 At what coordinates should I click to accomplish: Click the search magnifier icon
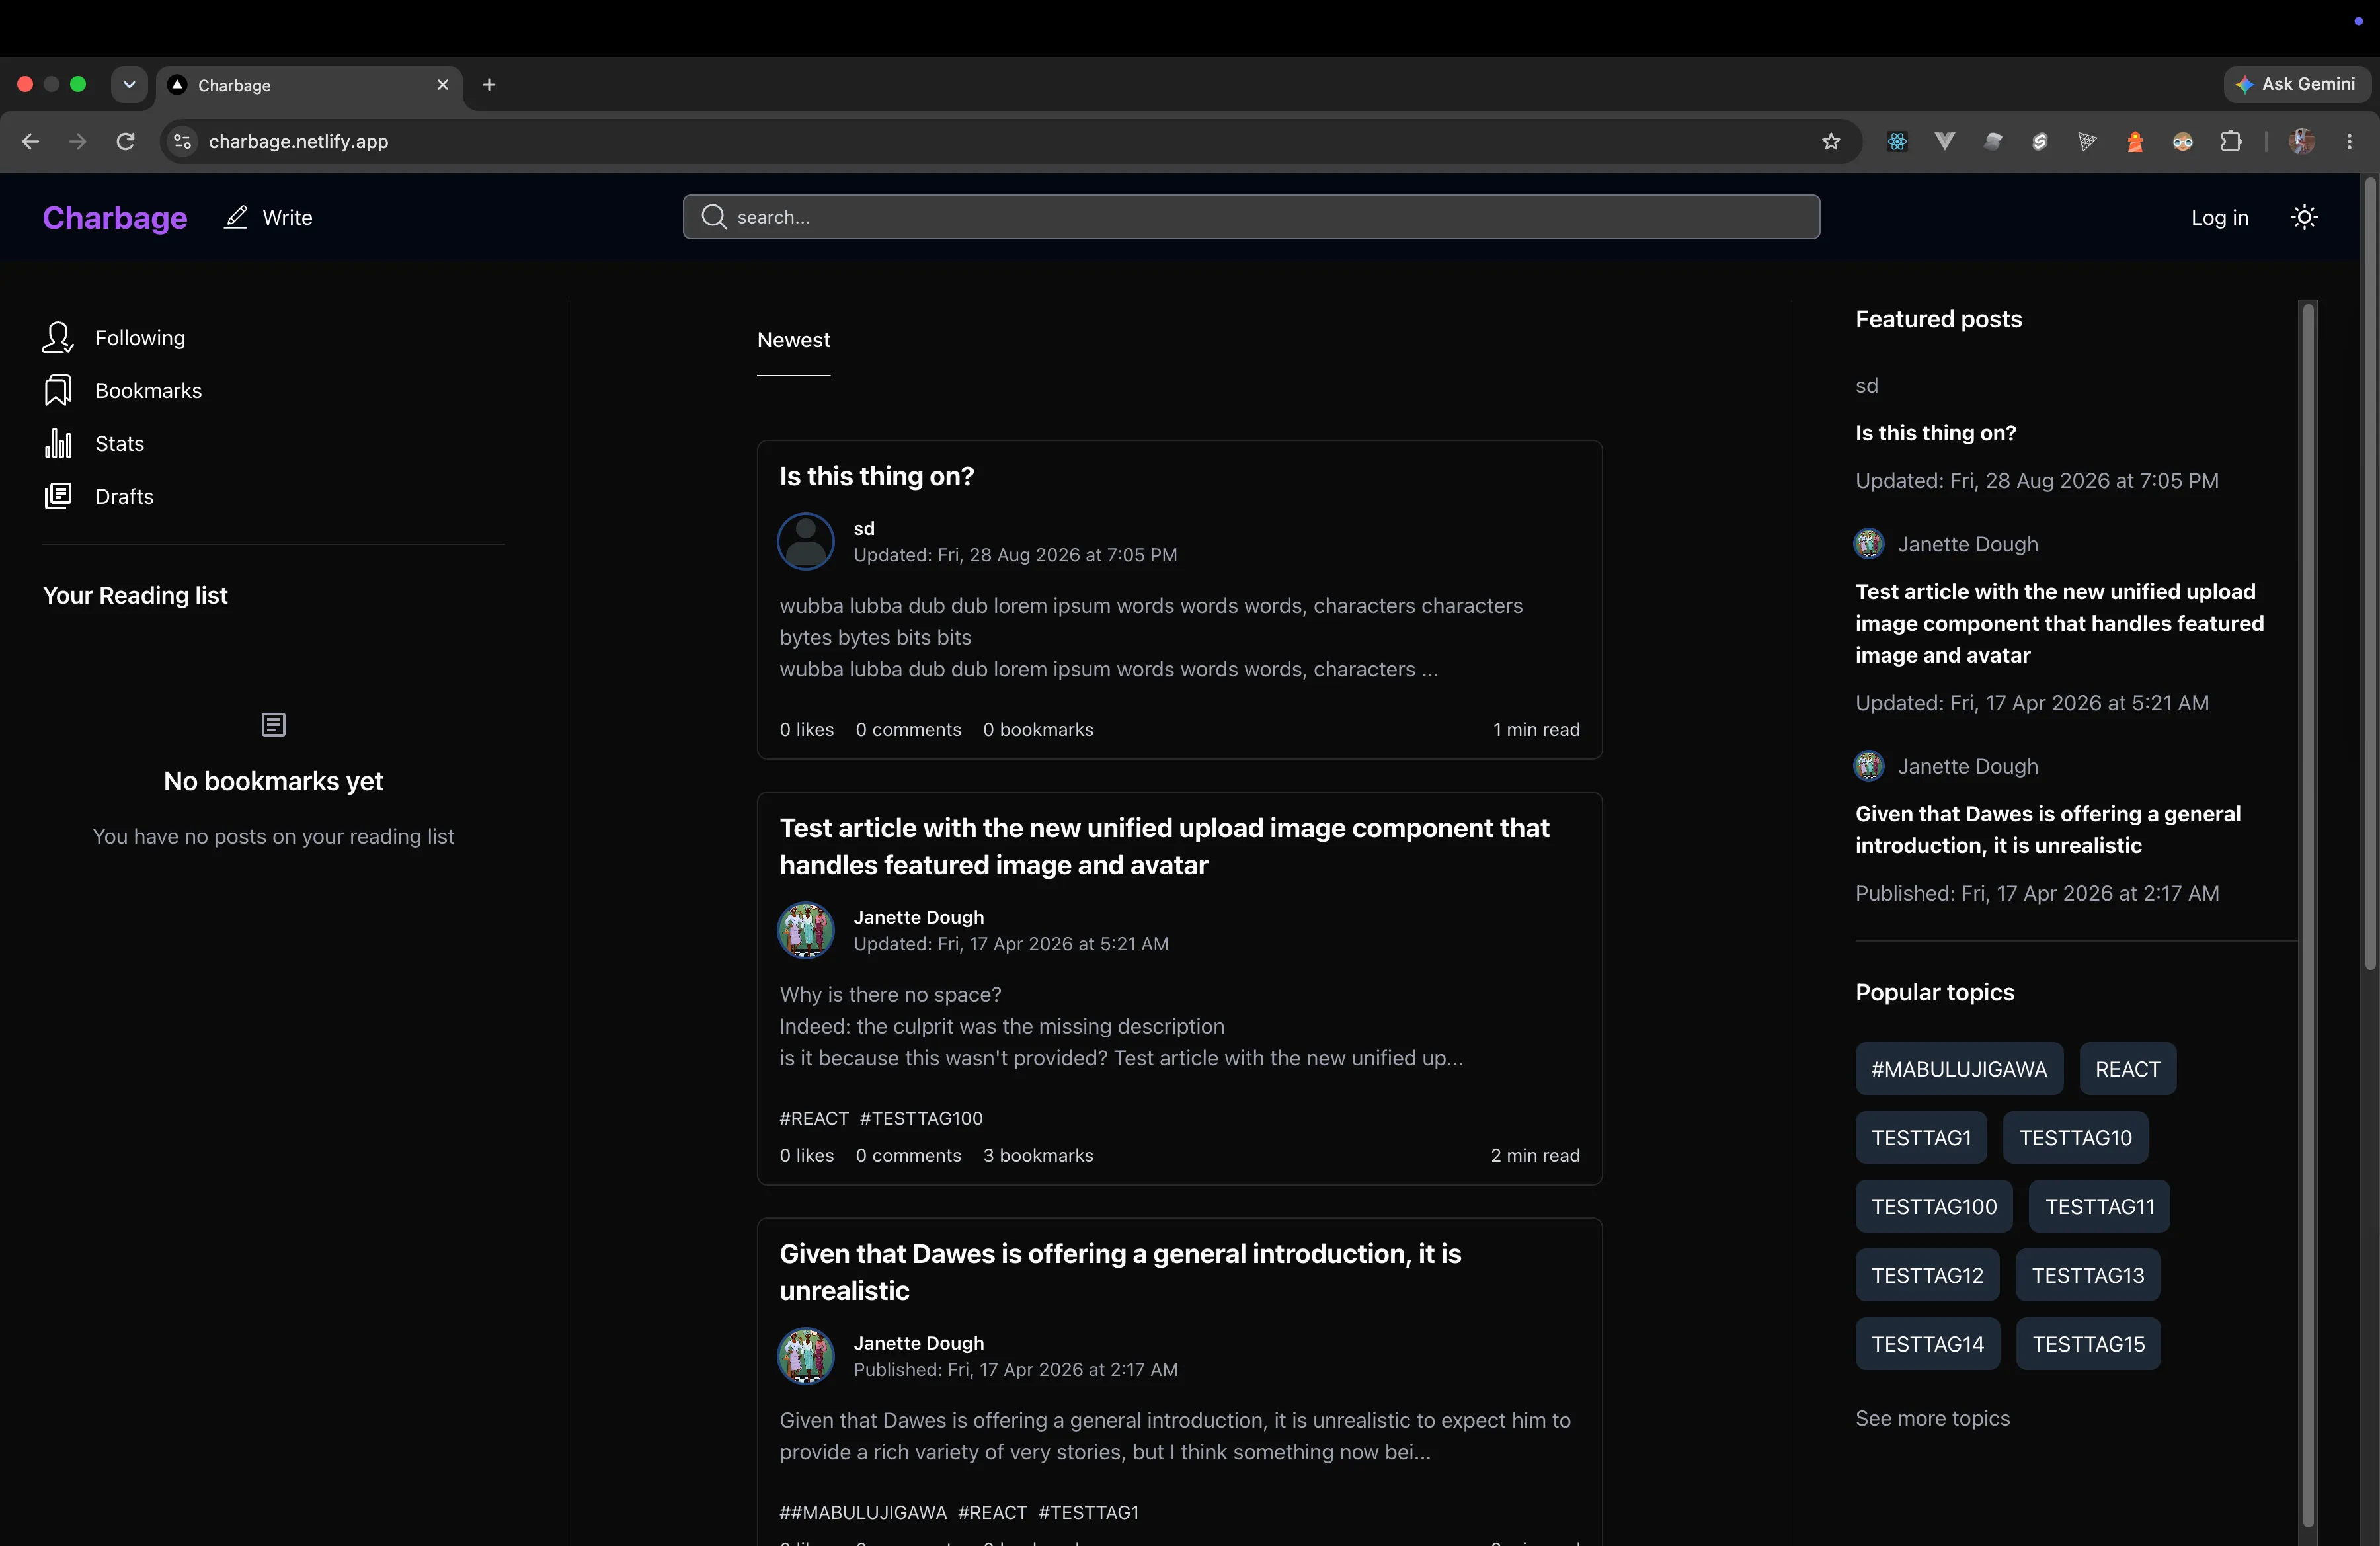tap(713, 217)
